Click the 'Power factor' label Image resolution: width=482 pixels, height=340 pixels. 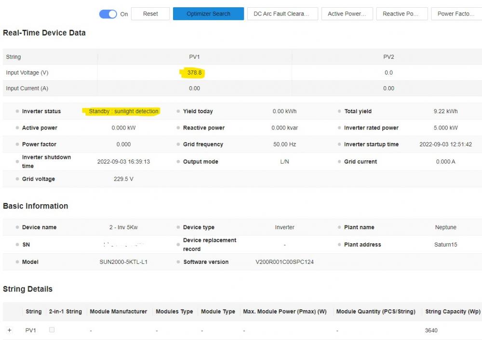click(x=39, y=144)
